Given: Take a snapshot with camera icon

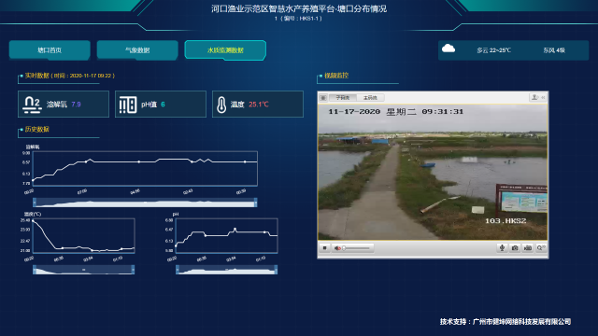Looking at the screenshot, I should coord(515,248).
